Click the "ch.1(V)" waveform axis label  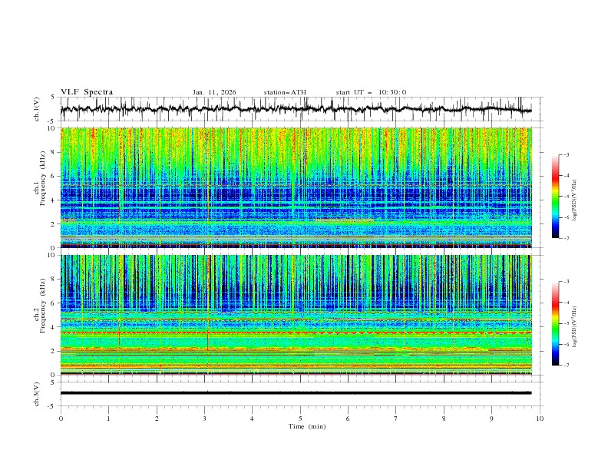(37, 109)
